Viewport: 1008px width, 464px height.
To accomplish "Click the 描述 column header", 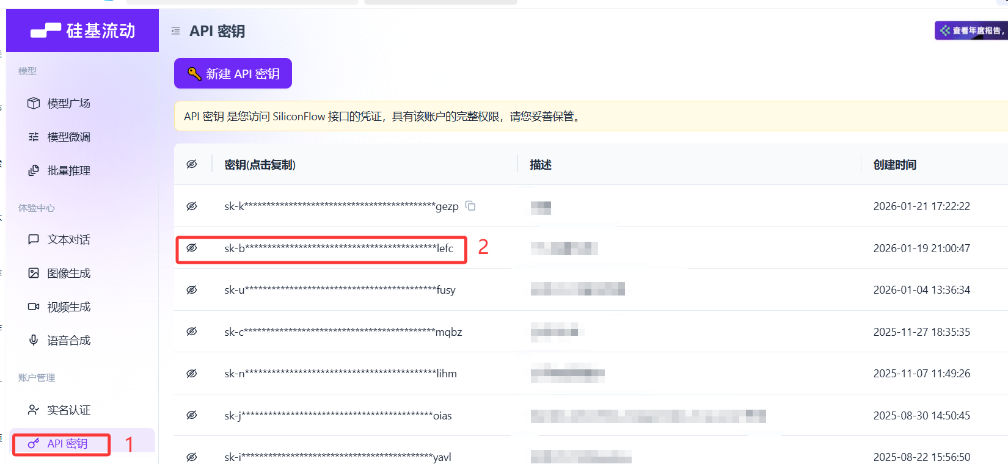I will pyautogui.click(x=541, y=165).
